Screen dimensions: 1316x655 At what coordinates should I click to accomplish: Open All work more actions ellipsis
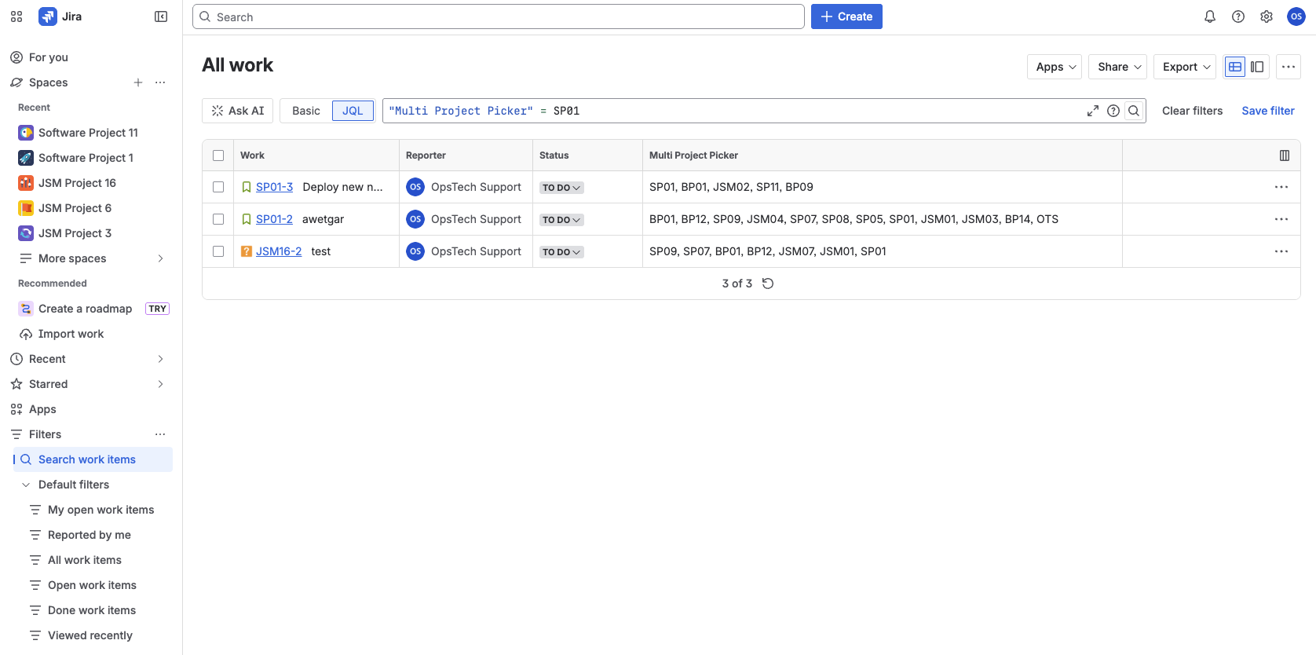[x=1289, y=67]
